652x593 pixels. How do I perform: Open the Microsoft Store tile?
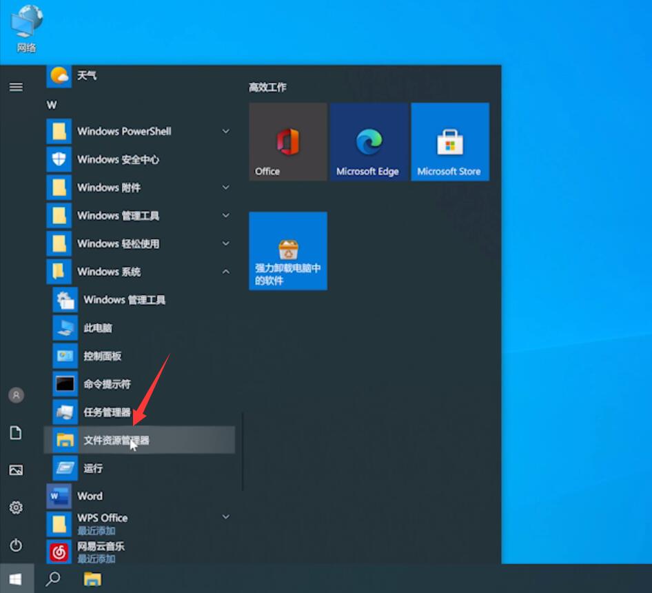(x=450, y=142)
